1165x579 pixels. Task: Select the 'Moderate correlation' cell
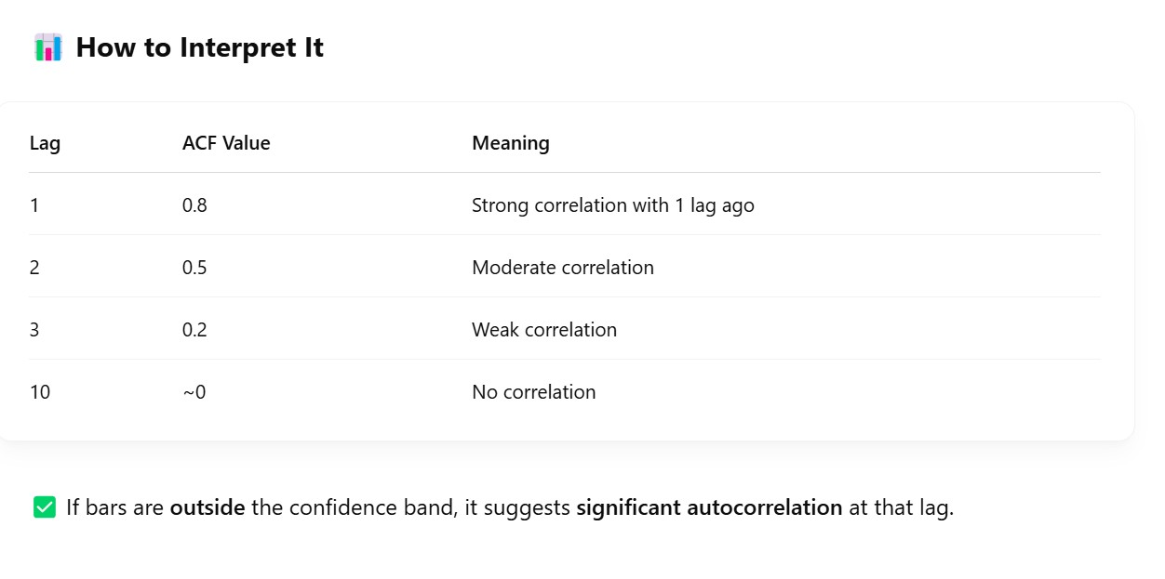coord(562,268)
